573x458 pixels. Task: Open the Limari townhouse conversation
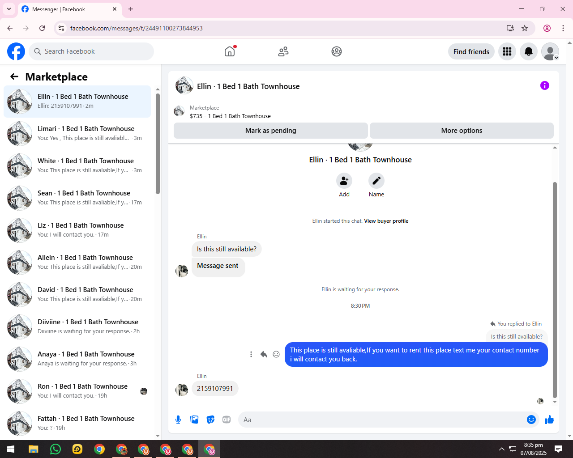(77, 133)
